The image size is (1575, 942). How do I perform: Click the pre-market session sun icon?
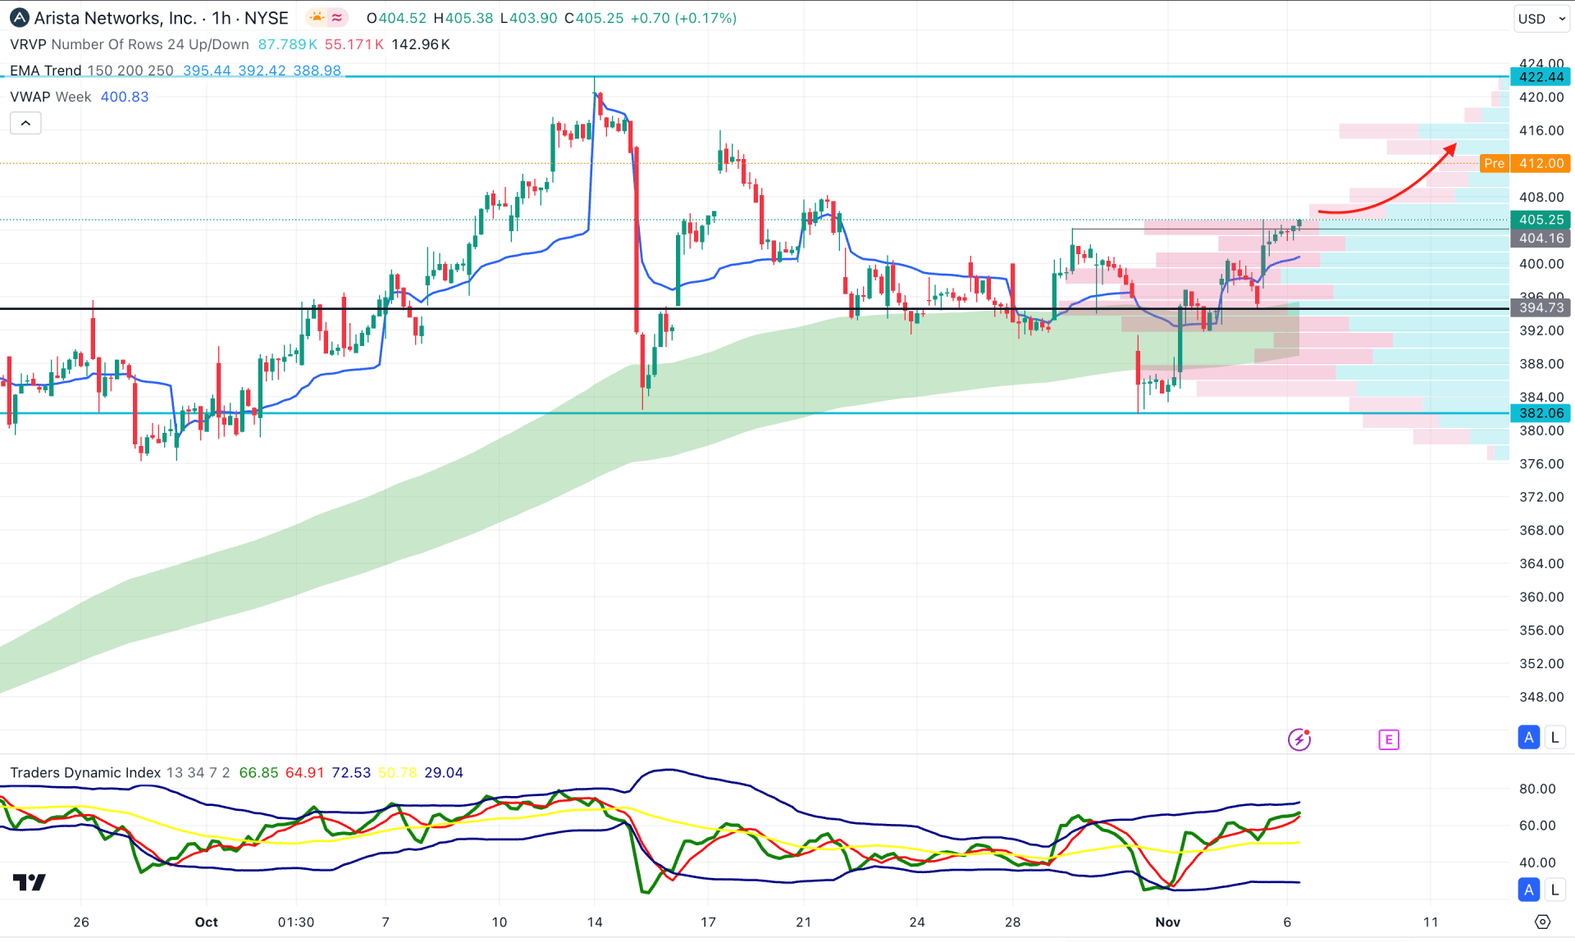coord(317,17)
